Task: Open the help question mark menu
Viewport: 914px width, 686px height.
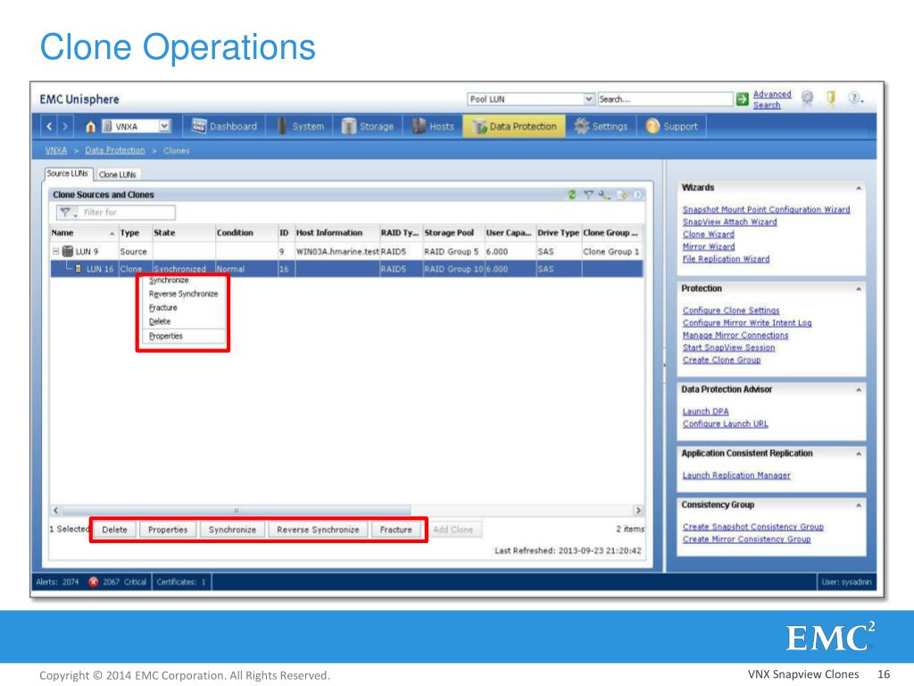Action: pos(854,98)
